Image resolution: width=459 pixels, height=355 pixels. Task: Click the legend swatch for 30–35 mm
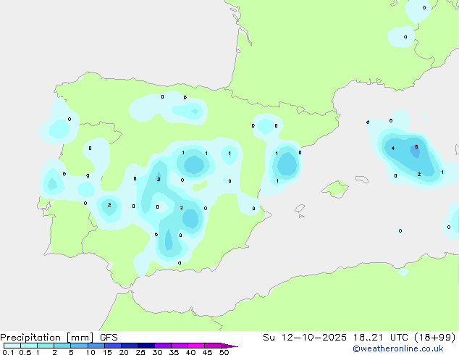(163, 346)
